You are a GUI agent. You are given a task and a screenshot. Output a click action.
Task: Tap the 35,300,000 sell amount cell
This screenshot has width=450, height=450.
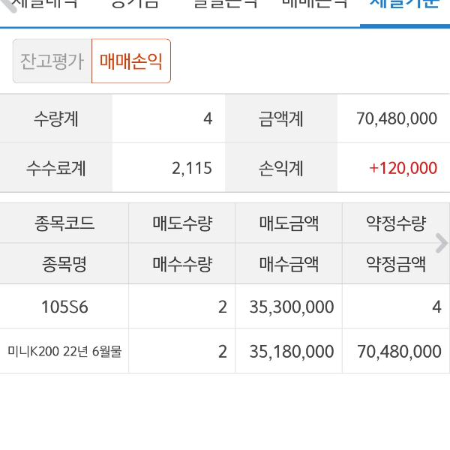click(291, 306)
